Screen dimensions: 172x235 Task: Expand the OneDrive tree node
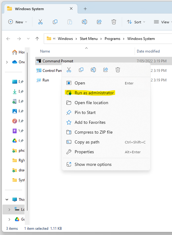click(7, 62)
